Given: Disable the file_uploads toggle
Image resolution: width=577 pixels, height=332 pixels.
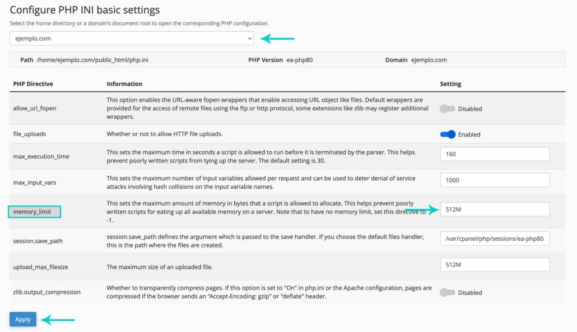Looking at the screenshot, I should 447,134.
